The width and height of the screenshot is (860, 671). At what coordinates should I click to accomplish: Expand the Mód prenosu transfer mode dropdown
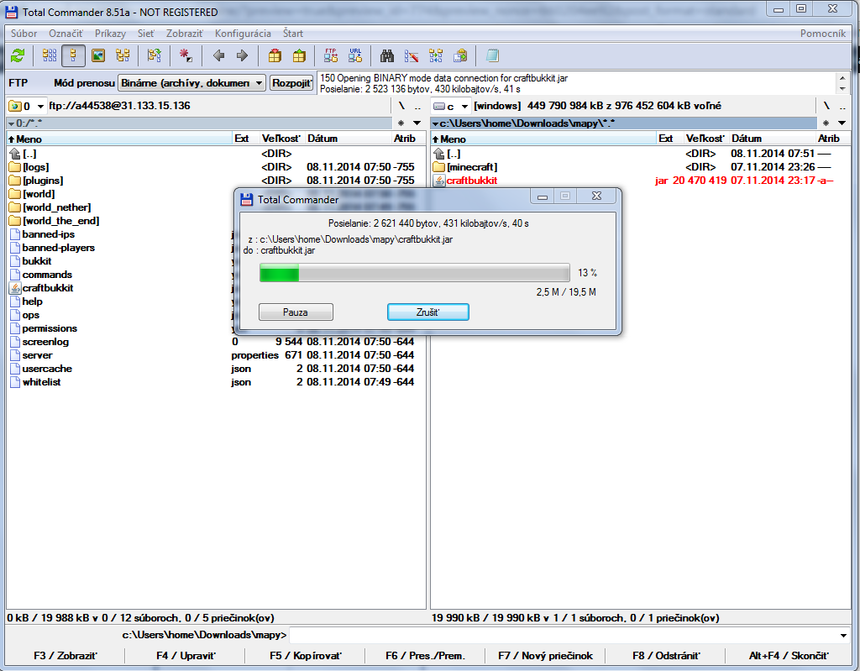[x=192, y=83]
